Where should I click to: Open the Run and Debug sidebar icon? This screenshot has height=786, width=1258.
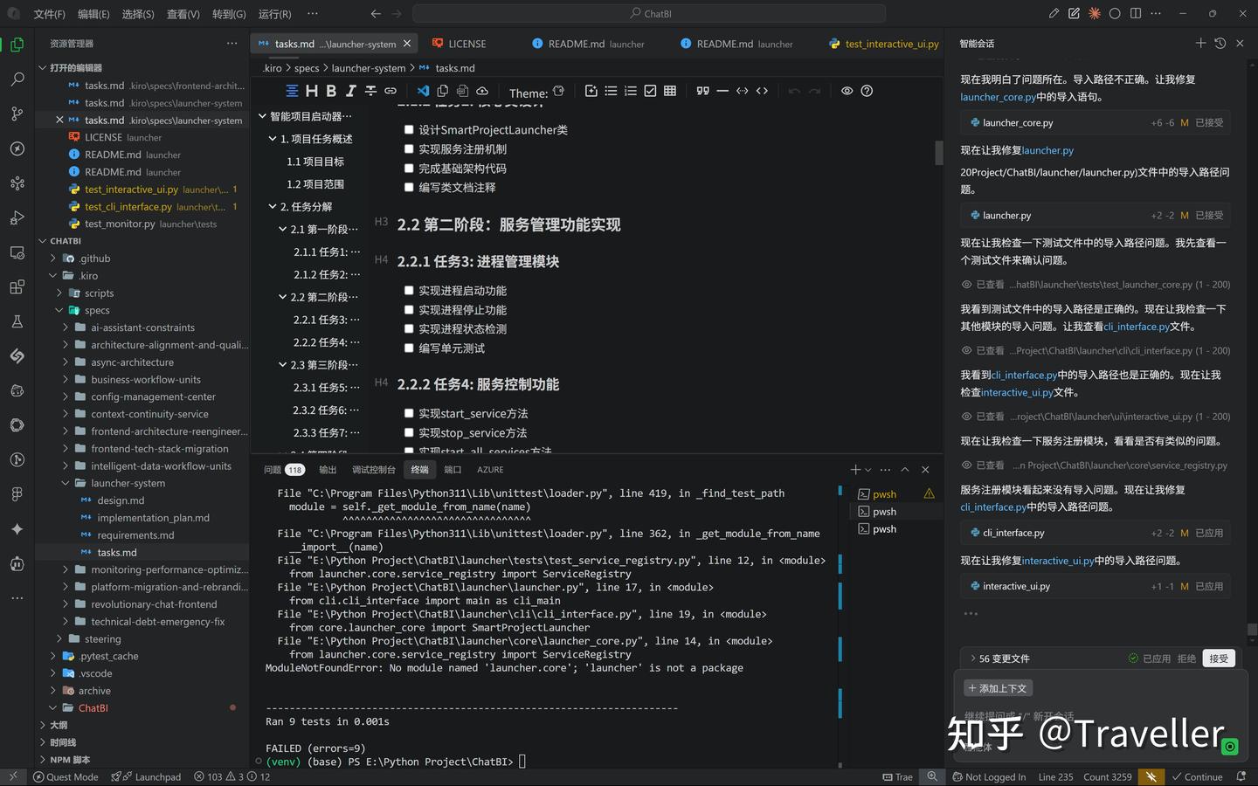[x=17, y=217]
